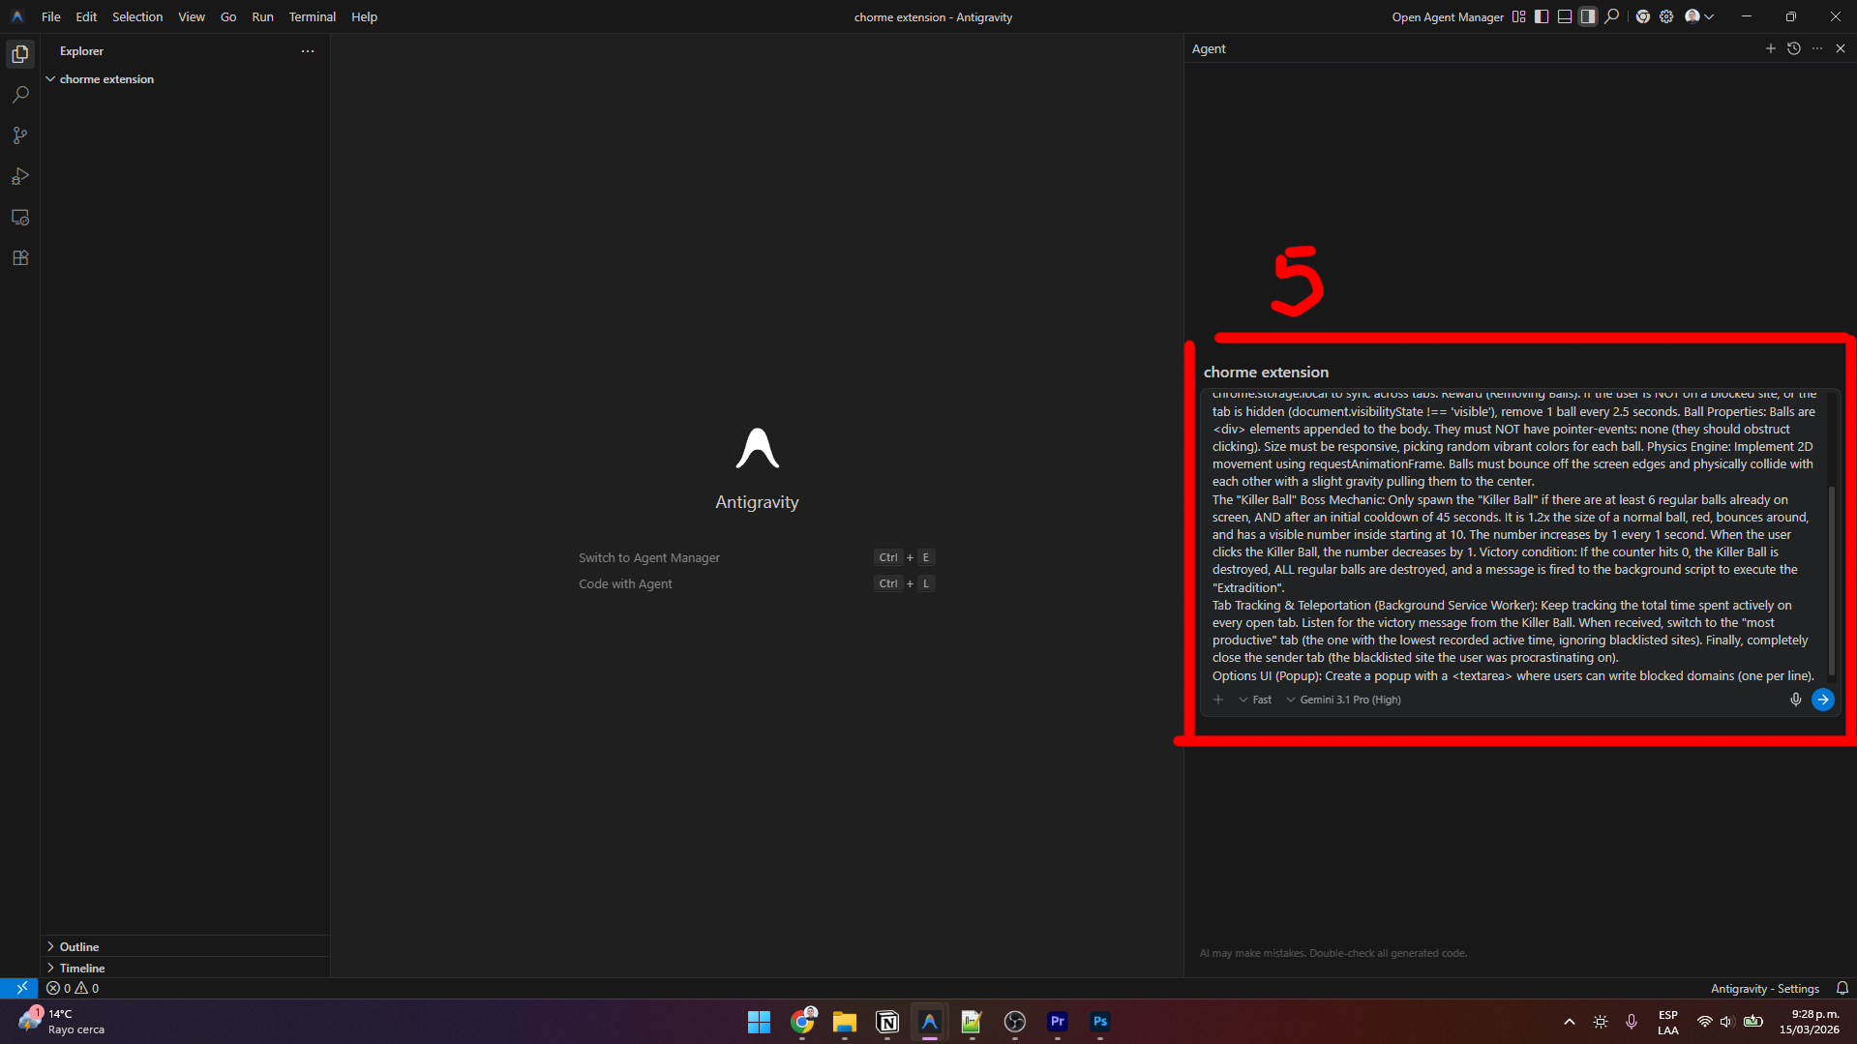This screenshot has height=1044, width=1857.
Task: Open the Fast mode dropdown
Action: (1255, 700)
